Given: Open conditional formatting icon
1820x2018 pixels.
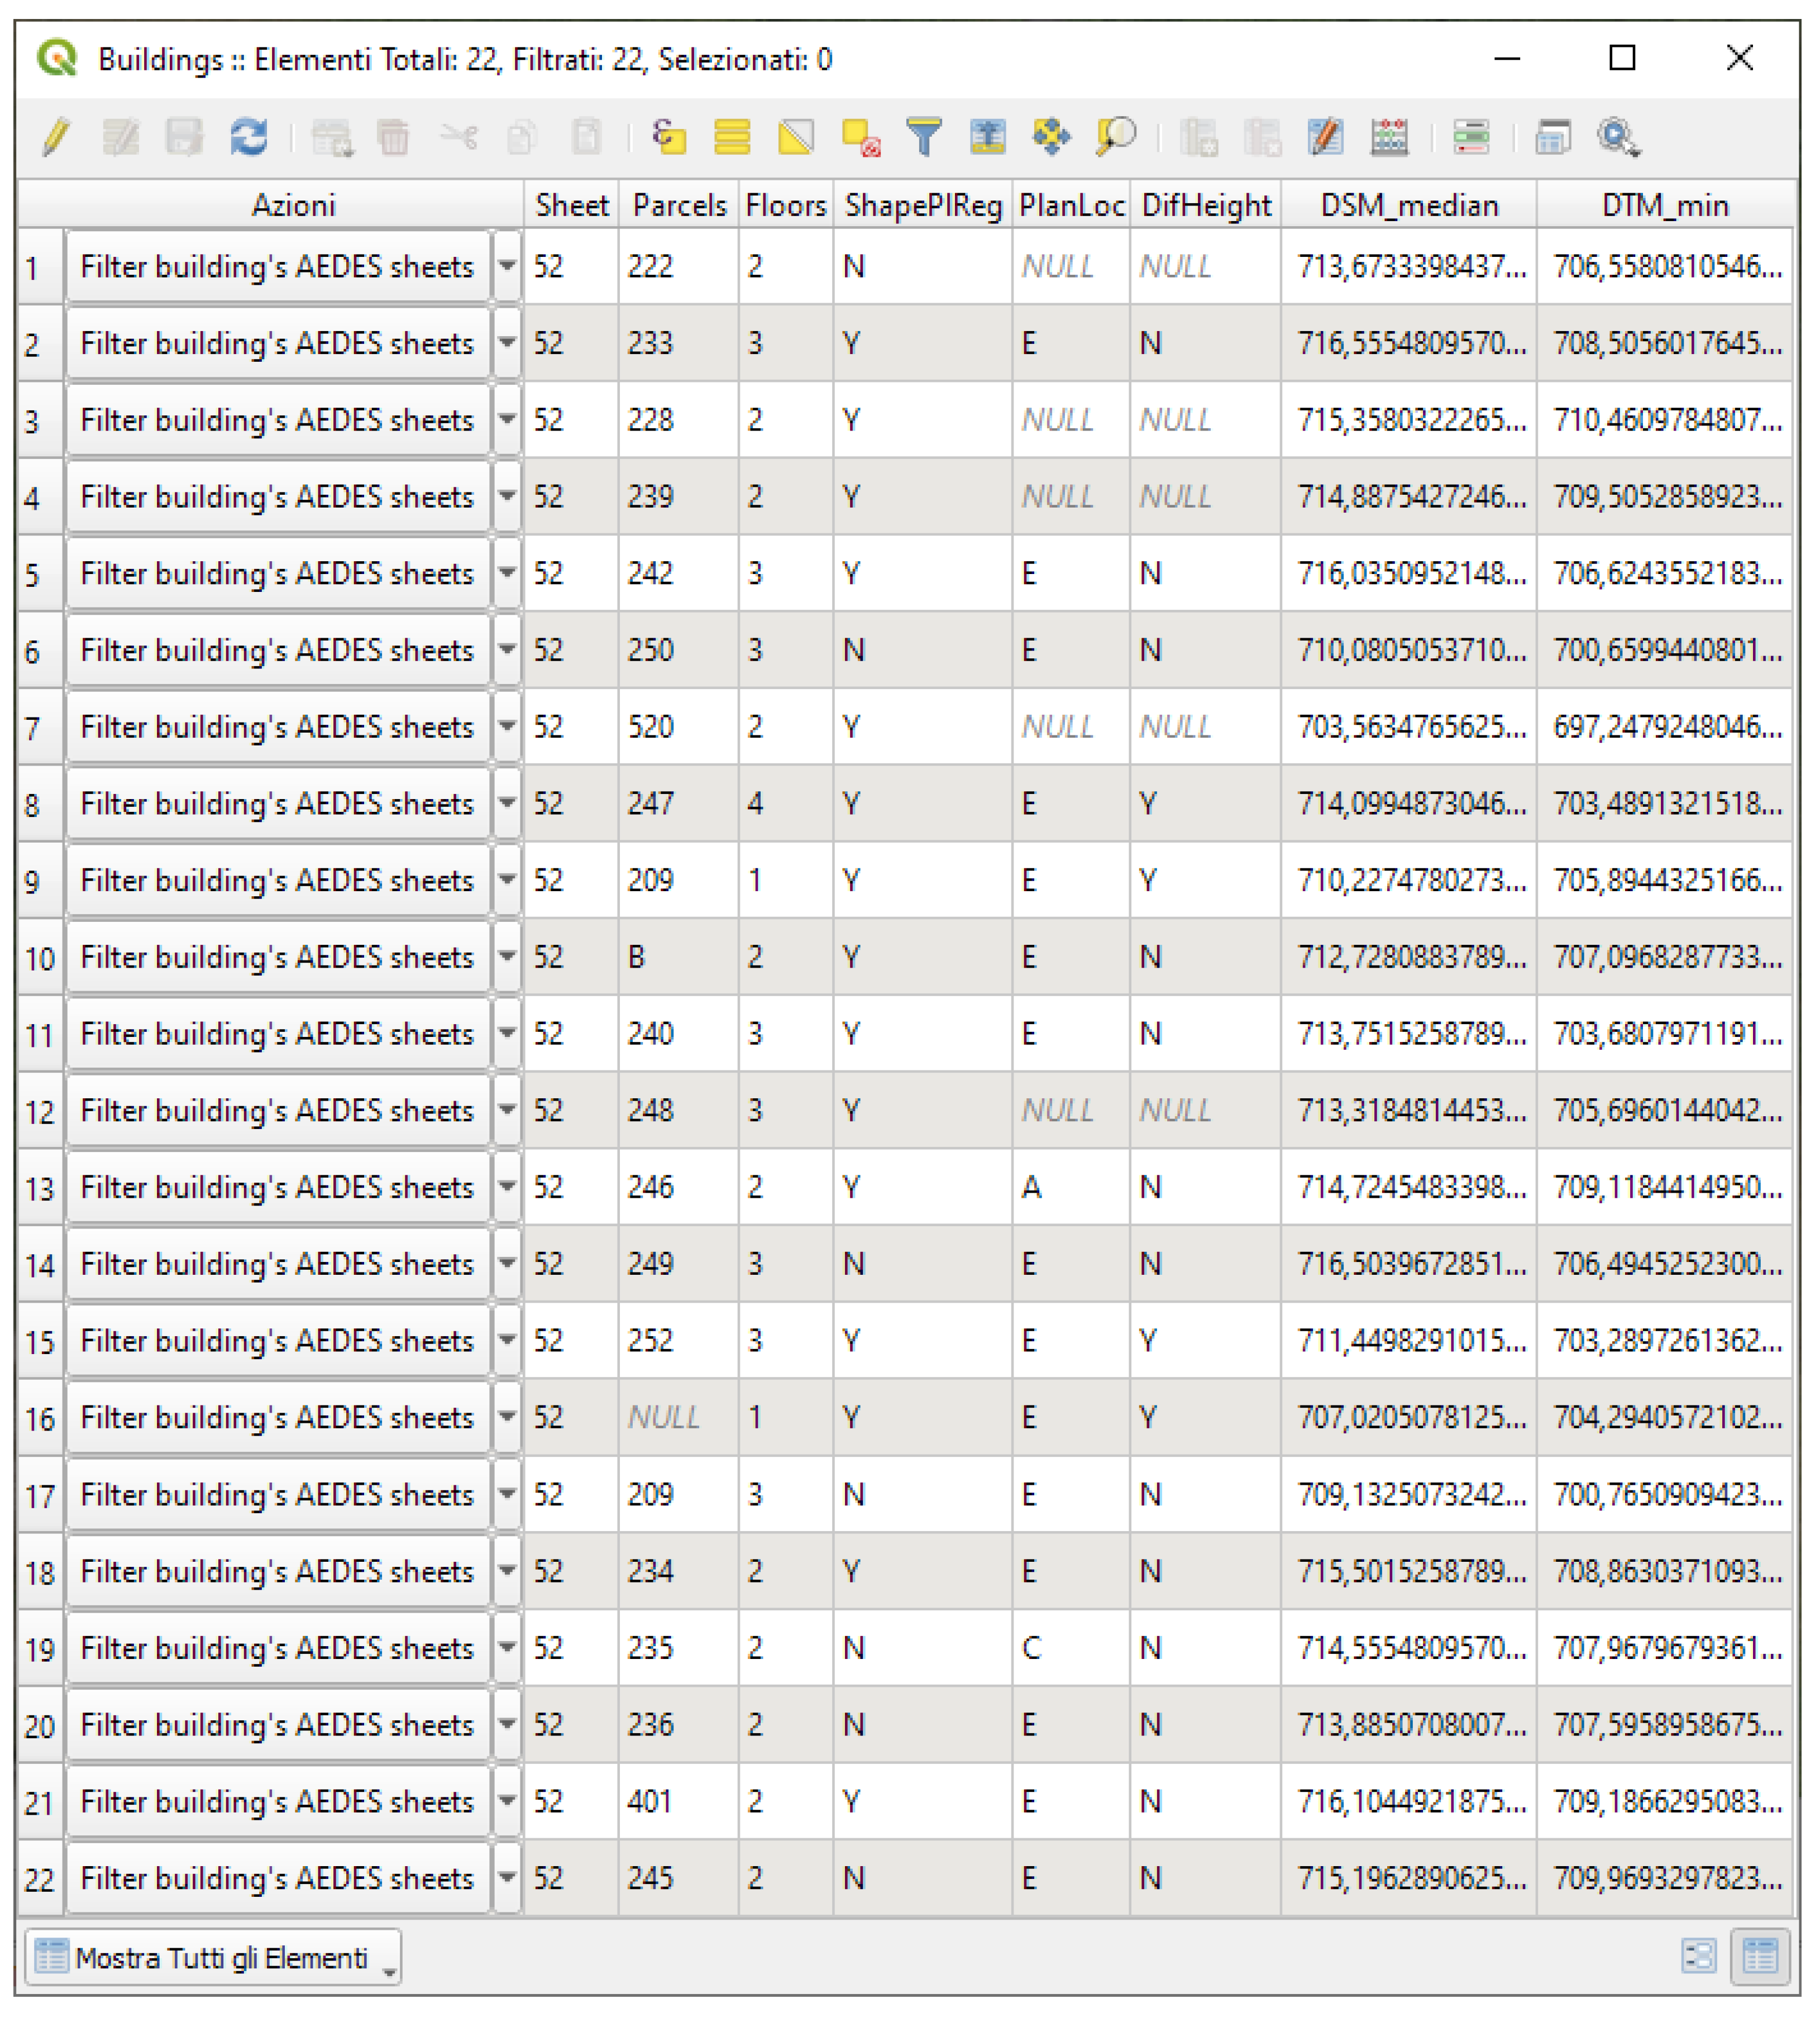Looking at the screenshot, I should coord(1471,137).
